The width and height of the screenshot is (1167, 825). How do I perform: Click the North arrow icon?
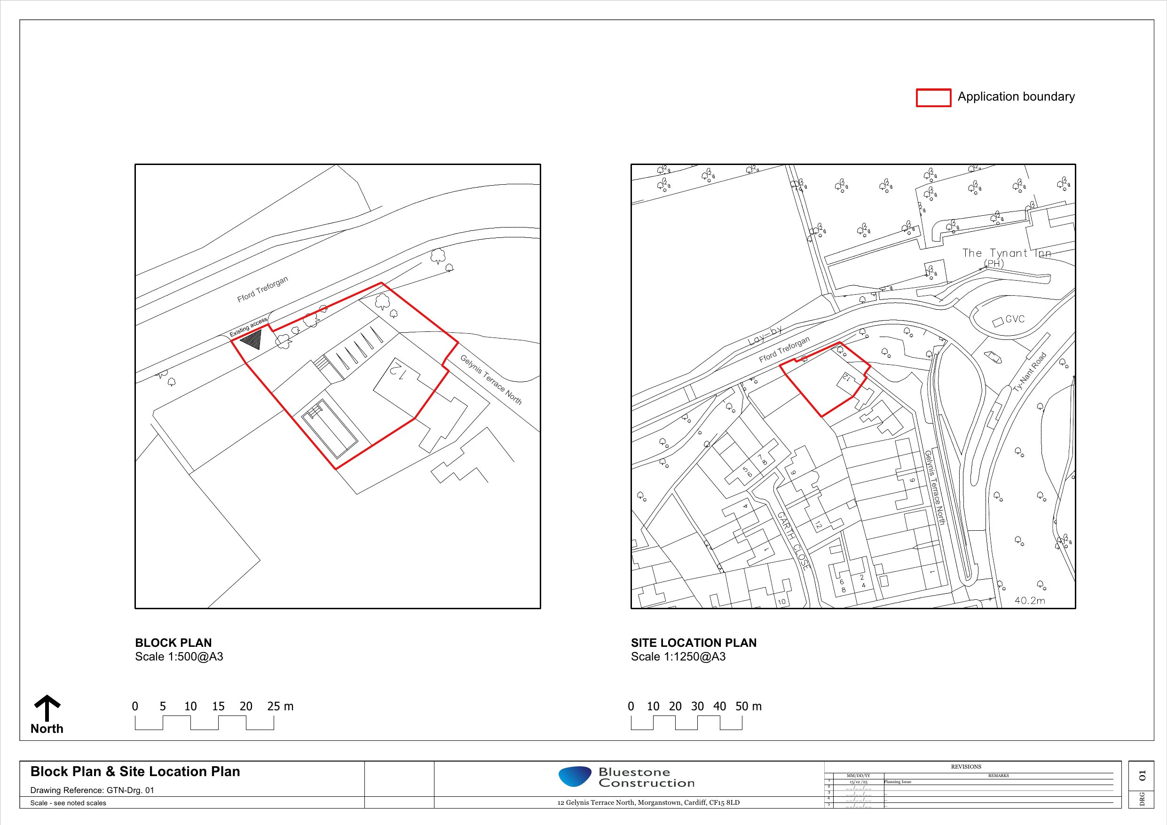(x=47, y=707)
